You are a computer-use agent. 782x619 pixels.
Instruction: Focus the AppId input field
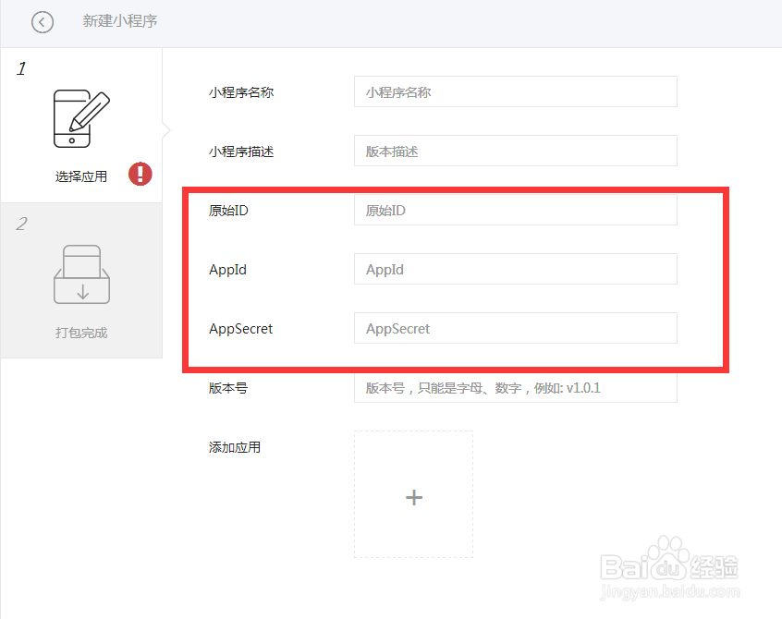(516, 269)
